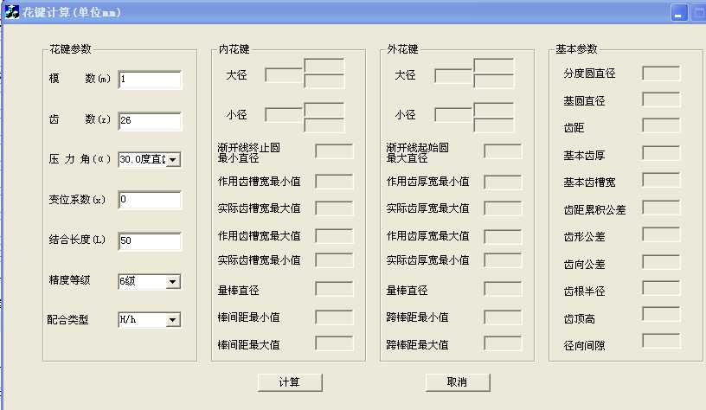Viewport: 706px width, 410px height.
Task: Click the 取消 button
Action: (x=458, y=382)
